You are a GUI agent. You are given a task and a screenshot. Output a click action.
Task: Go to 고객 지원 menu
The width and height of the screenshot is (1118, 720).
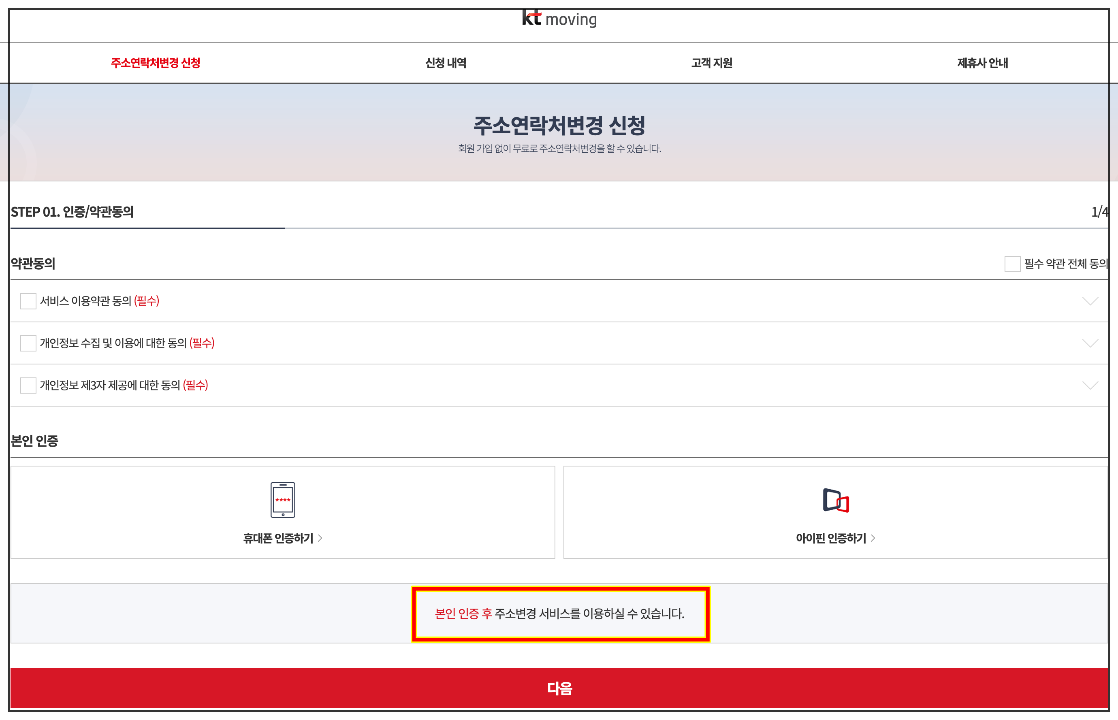click(x=712, y=63)
